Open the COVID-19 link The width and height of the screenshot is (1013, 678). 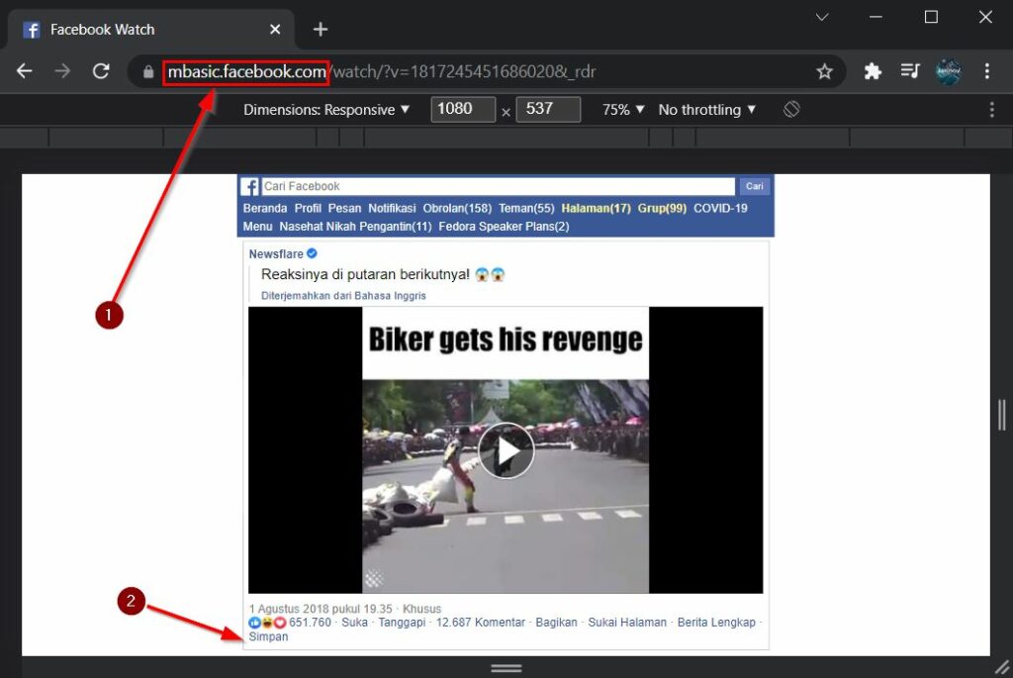720,208
